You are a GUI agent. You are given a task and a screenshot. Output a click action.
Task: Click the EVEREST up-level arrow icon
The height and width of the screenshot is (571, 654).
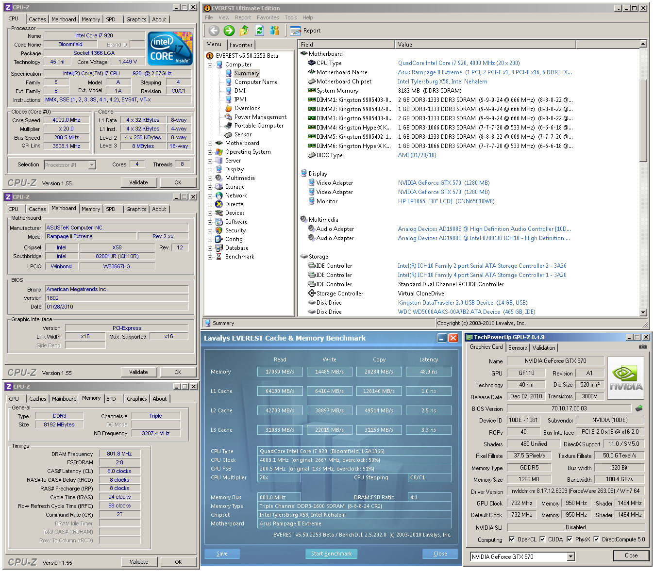pyautogui.click(x=244, y=31)
